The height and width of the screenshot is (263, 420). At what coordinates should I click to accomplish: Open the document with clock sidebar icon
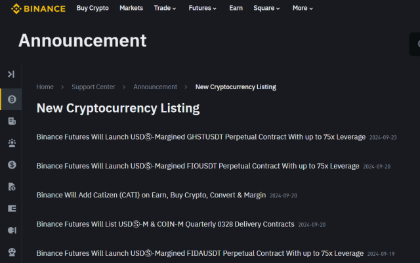click(x=12, y=187)
